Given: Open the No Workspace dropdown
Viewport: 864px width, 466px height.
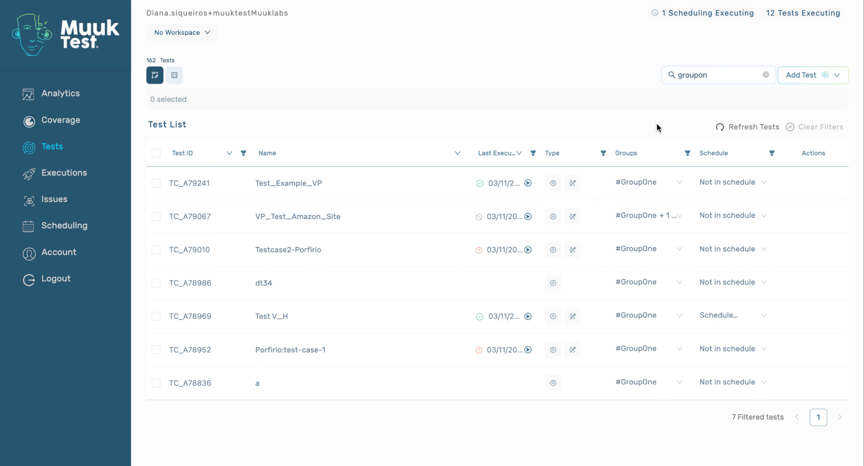Looking at the screenshot, I should point(182,32).
